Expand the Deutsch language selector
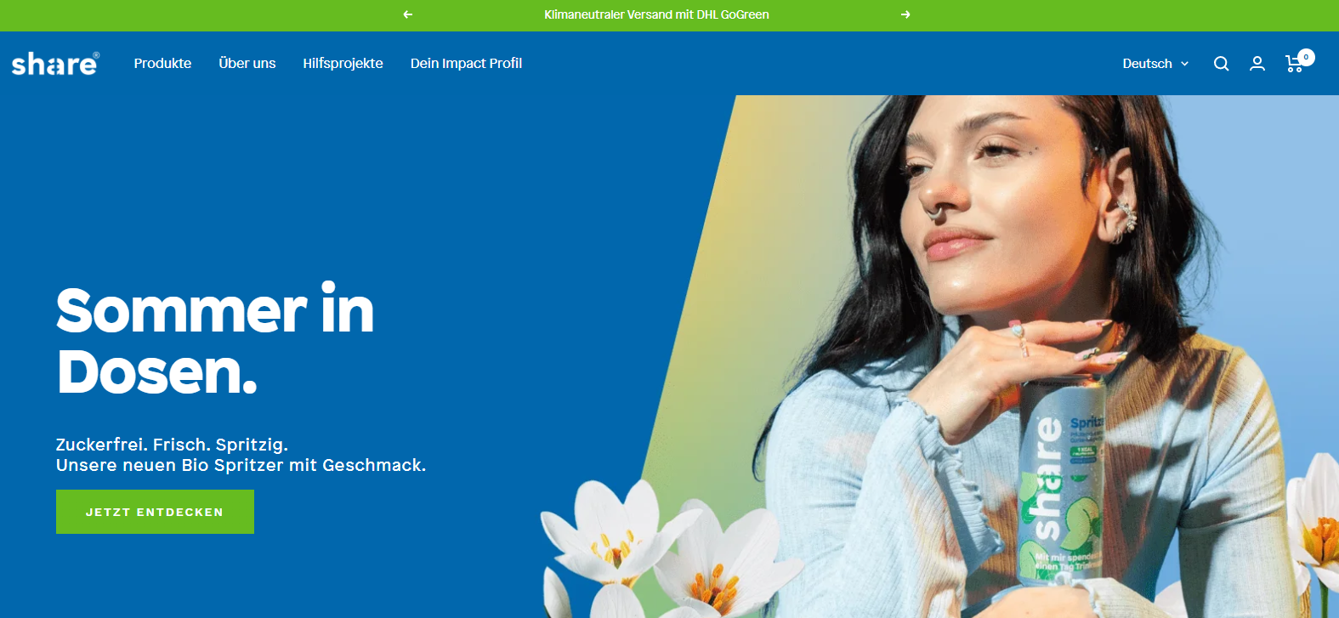This screenshot has width=1339, height=618. pos(1155,64)
